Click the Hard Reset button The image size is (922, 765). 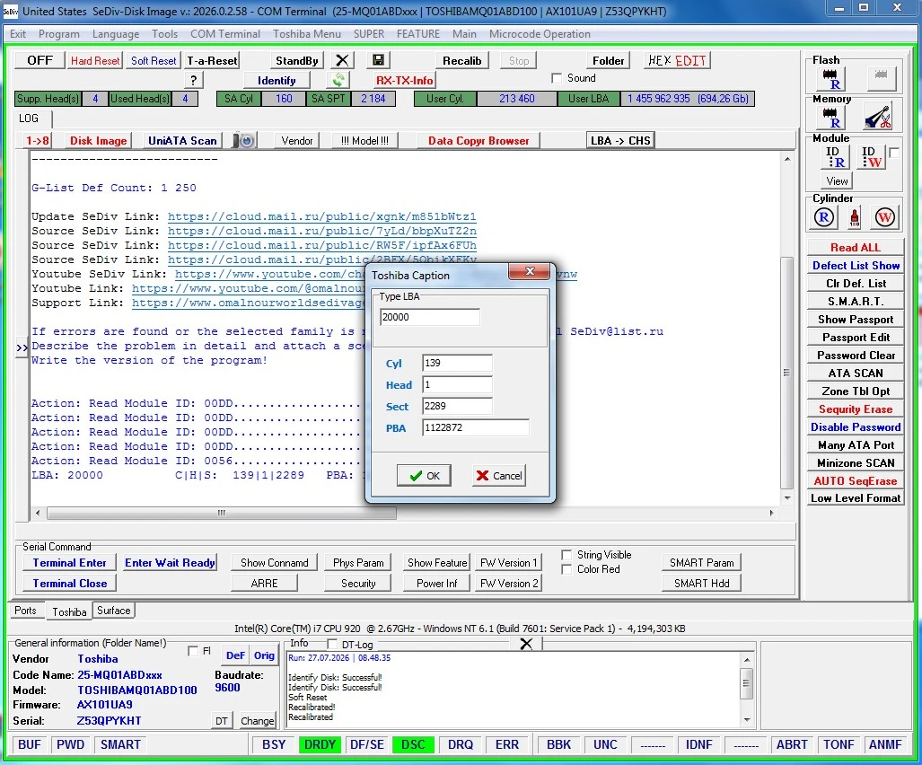[95, 60]
